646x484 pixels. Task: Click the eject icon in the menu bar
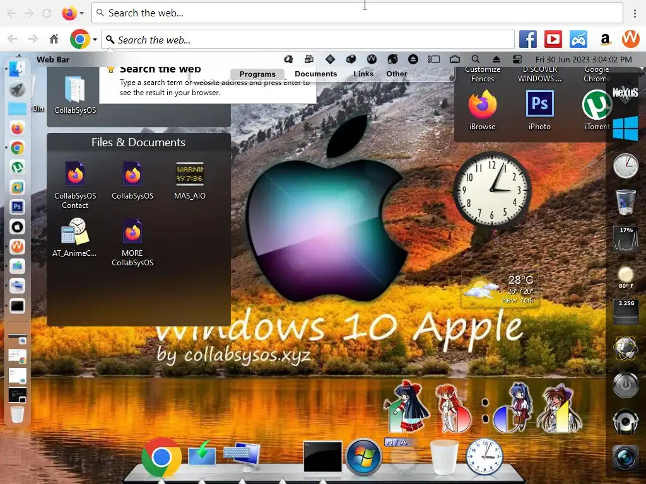click(x=496, y=59)
